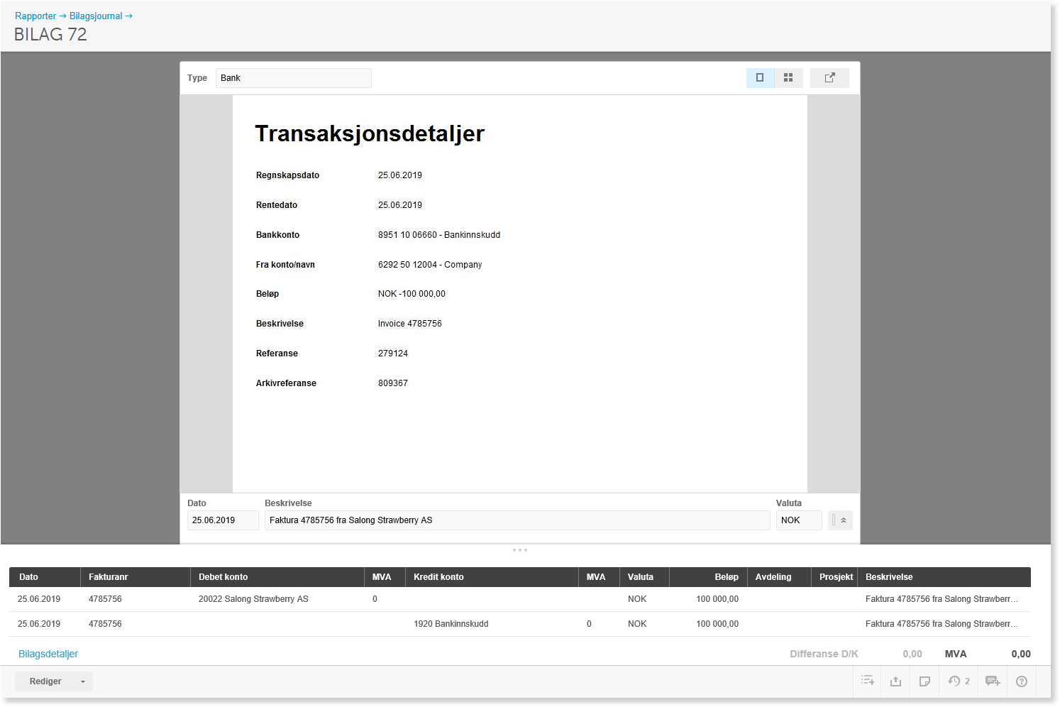This screenshot has height=707, width=1060.
Task: Go to Rapporter breadcrumb
Action: (x=35, y=16)
